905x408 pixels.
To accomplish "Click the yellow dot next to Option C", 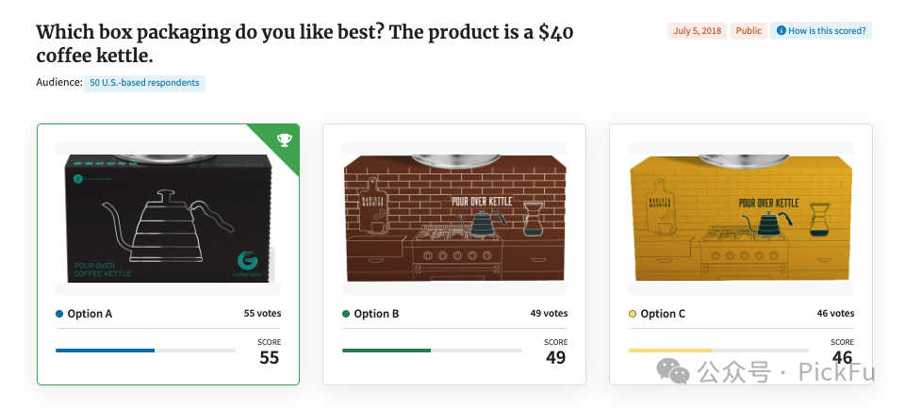I will (633, 314).
